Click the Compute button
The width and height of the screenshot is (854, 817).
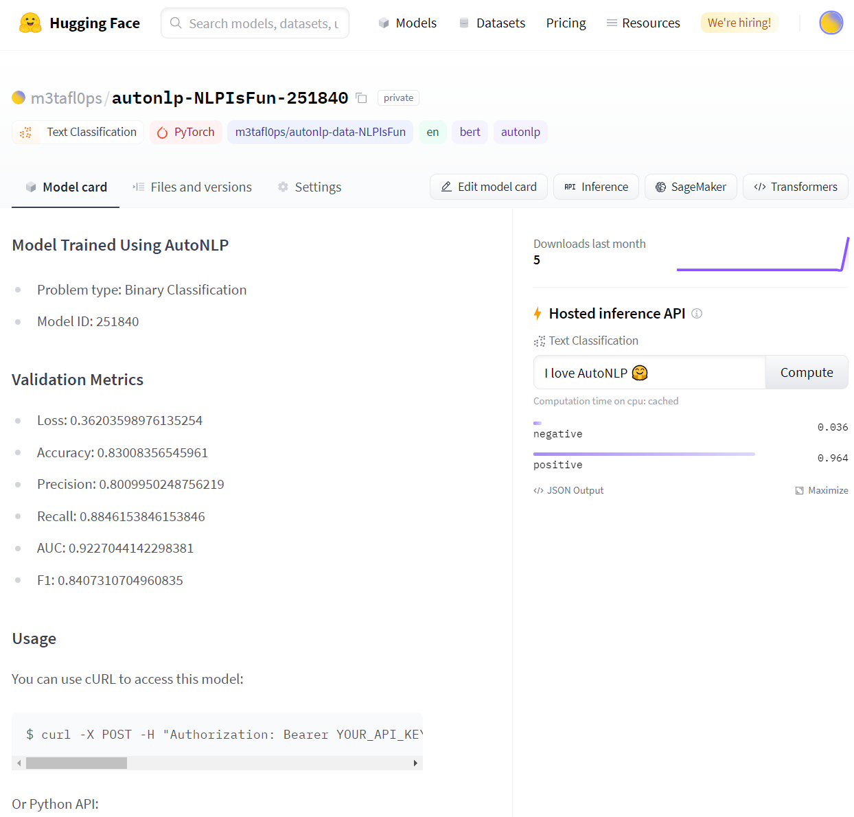click(807, 373)
